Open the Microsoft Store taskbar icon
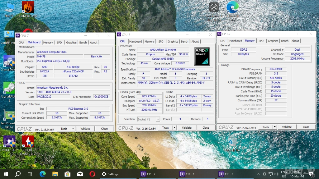This screenshot has width=319, height=179. [68, 174]
